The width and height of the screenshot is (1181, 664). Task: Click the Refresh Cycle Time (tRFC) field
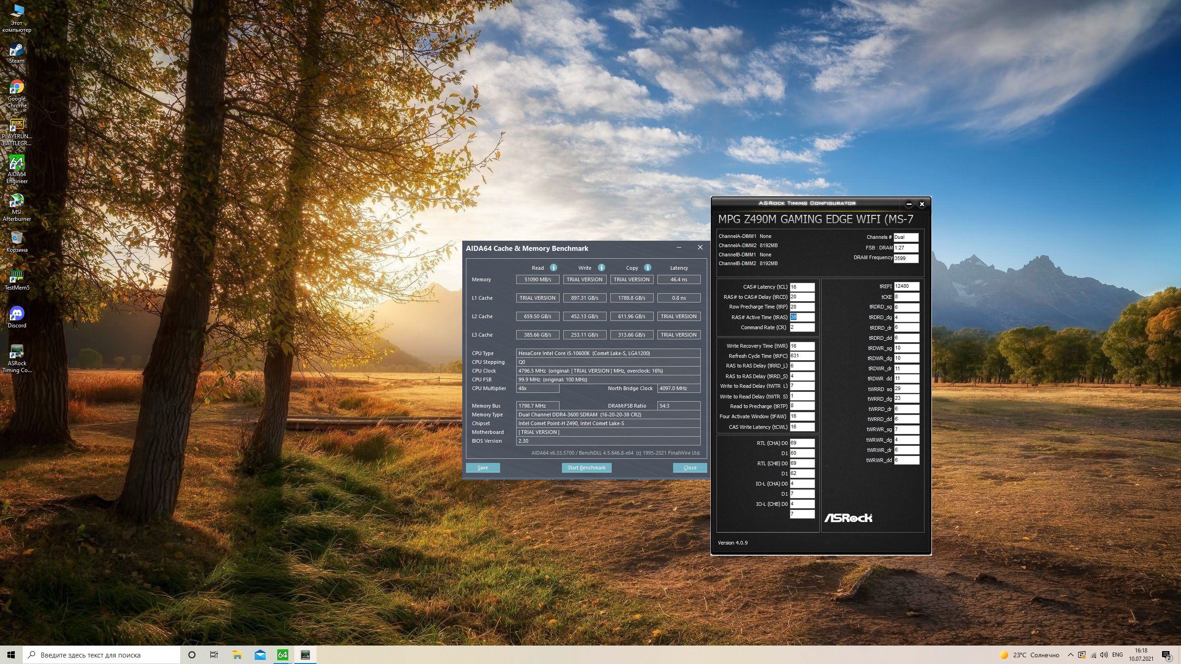click(802, 356)
